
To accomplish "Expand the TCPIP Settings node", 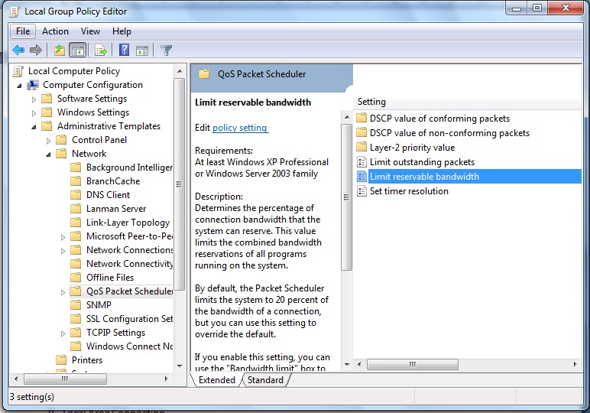I will pyautogui.click(x=63, y=333).
